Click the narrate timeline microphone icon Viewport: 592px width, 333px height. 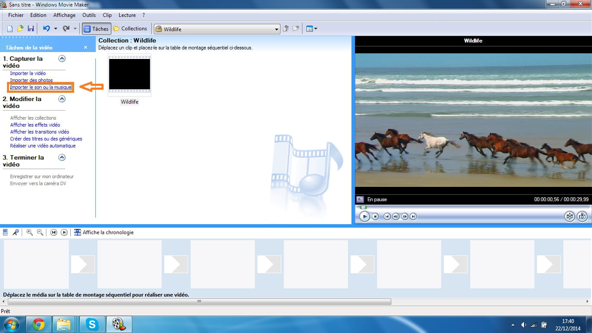pos(16,232)
